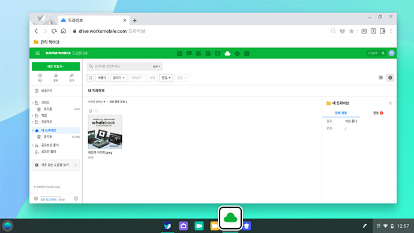Close the 내 드라이브 details panel
This screenshot has height=233, width=414.
click(390, 103)
